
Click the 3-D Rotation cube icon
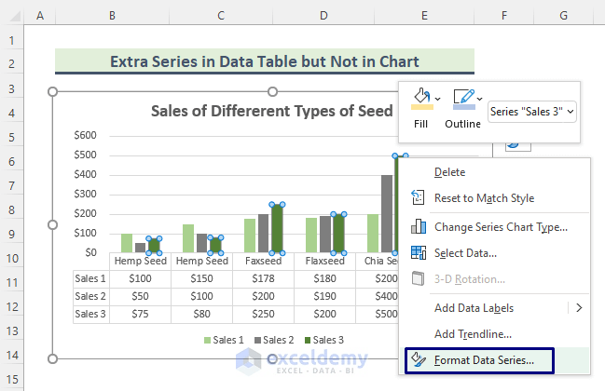pyautogui.click(x=418, y=278)
